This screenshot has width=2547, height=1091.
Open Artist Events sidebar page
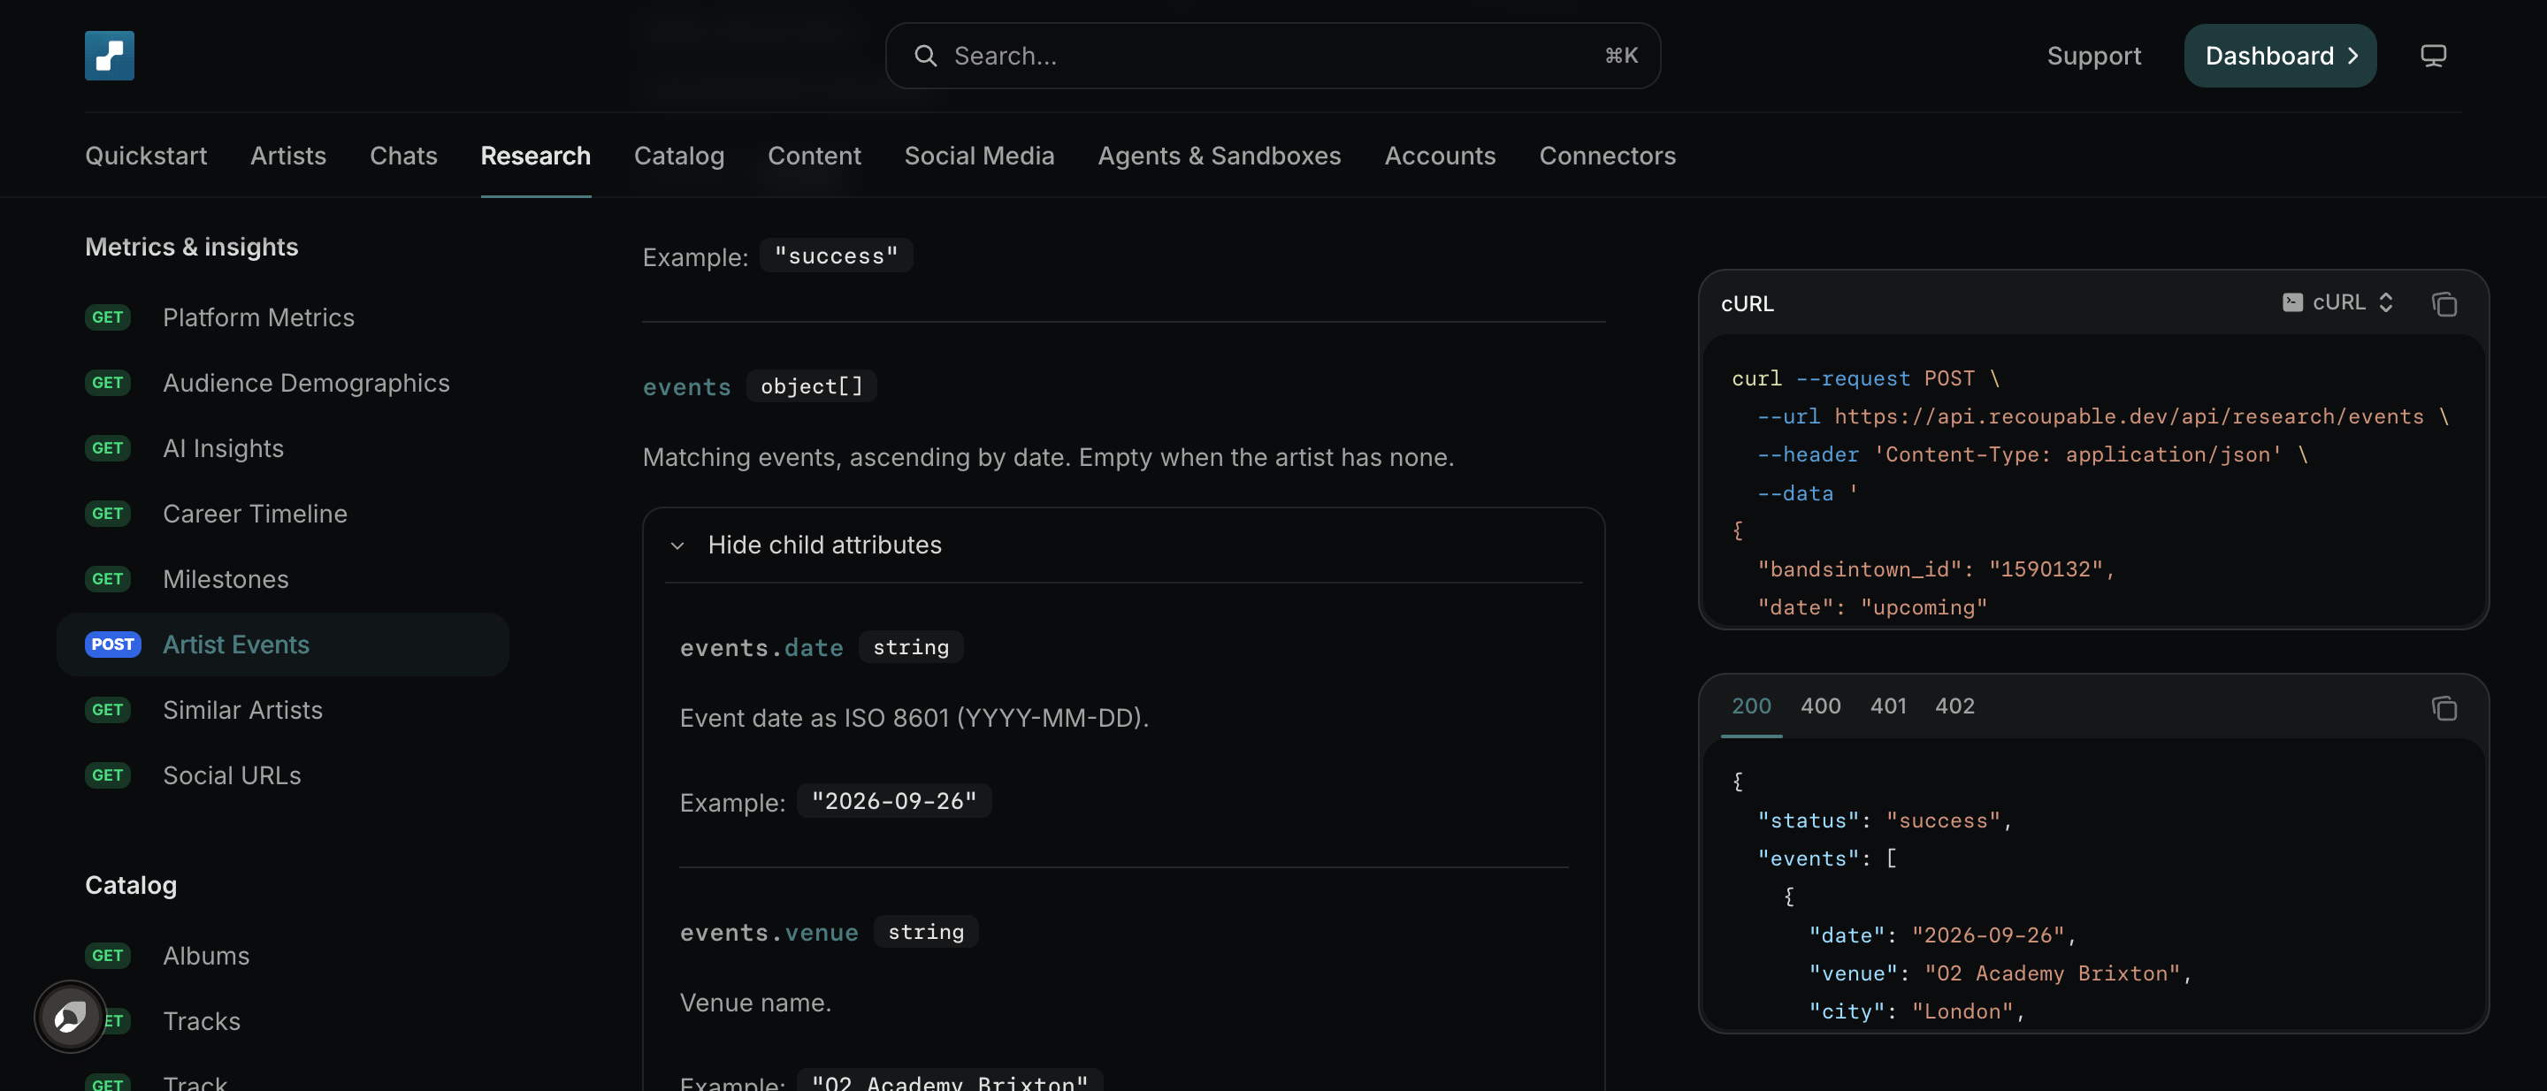[283, 645]
